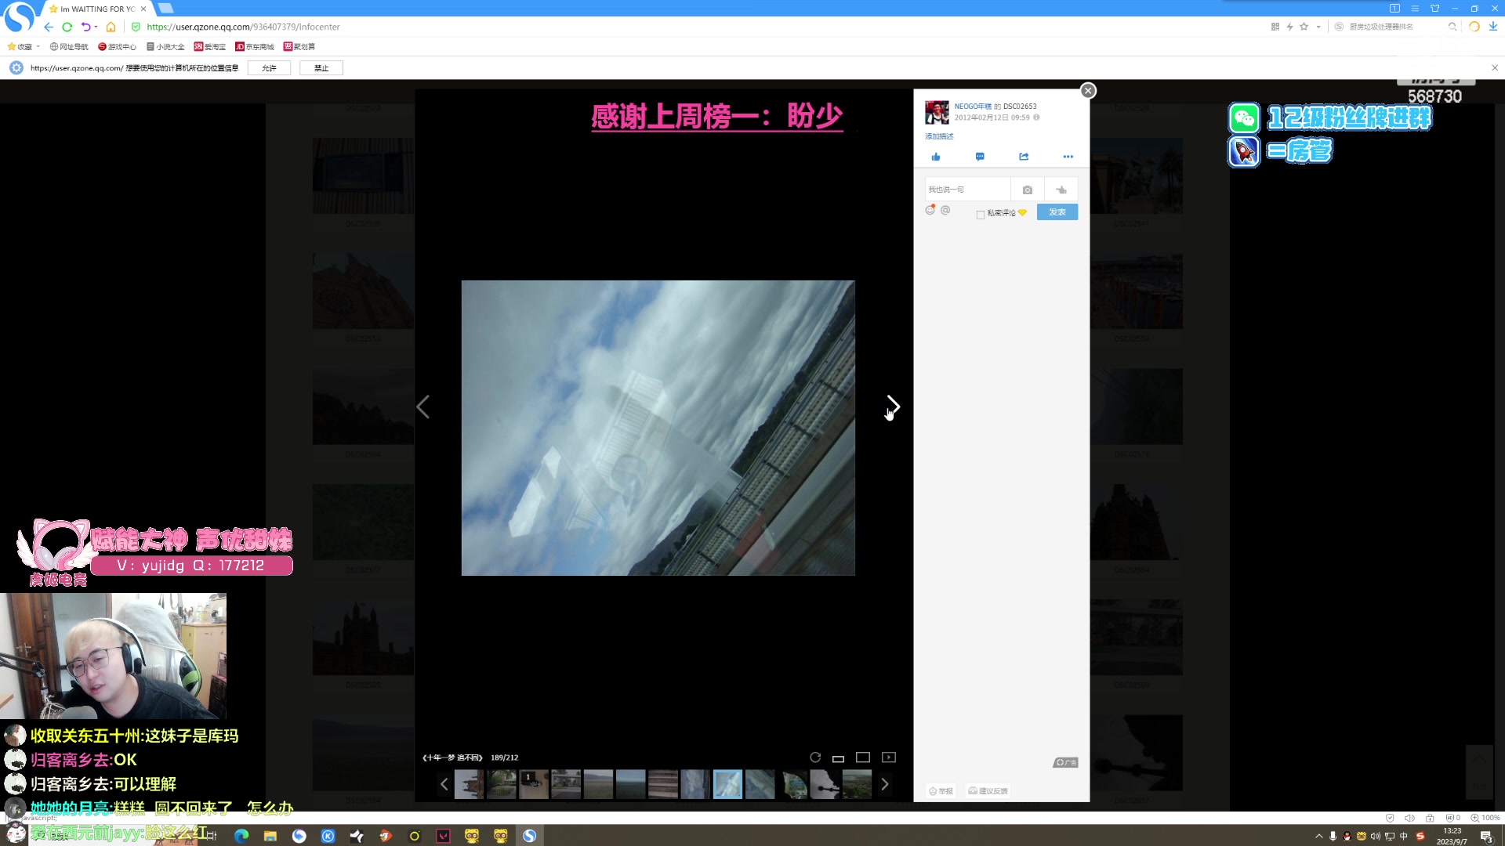This screenshot has width=1505, height=846.
Task: Go to the browser home page
Action: pyautogui.click(x=111, y=27)
